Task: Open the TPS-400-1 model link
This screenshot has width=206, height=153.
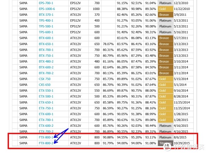Action: (46, 21)
